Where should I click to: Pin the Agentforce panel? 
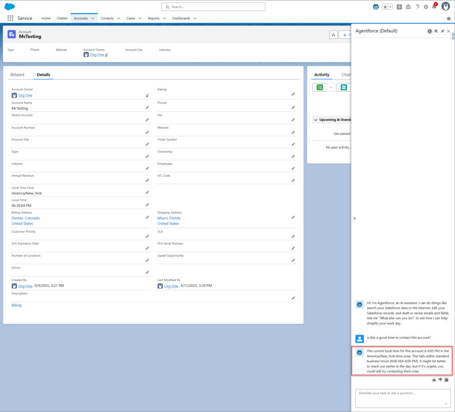[442, 31]
